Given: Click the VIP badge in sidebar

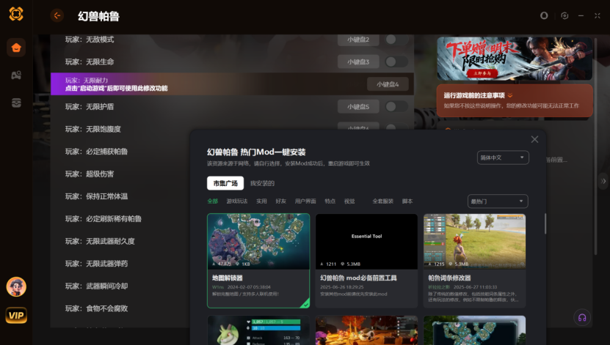Looking at the screenshot, I should pyautogui.click(x=16, y=315).
